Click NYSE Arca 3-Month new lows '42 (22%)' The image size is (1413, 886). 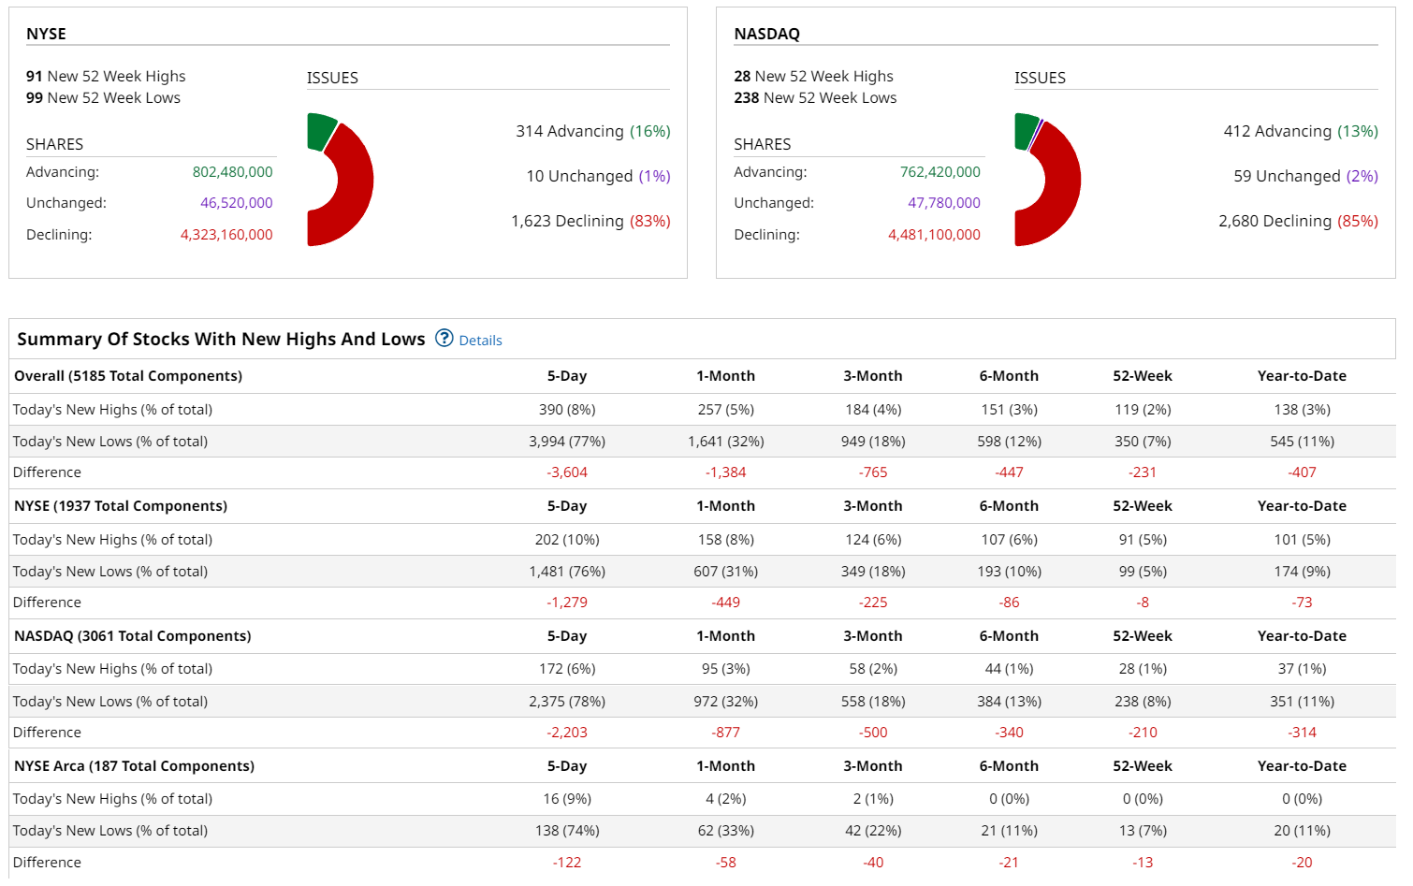[873, 831]
